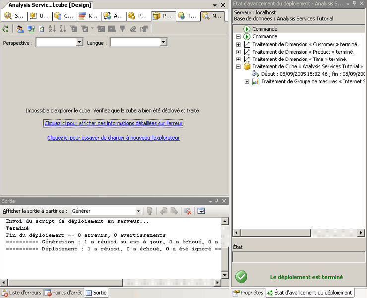Viewport: 367px width, 298px height.
Task: Open the document list dropdown arrow of cube designer
Action: (215, 5)
